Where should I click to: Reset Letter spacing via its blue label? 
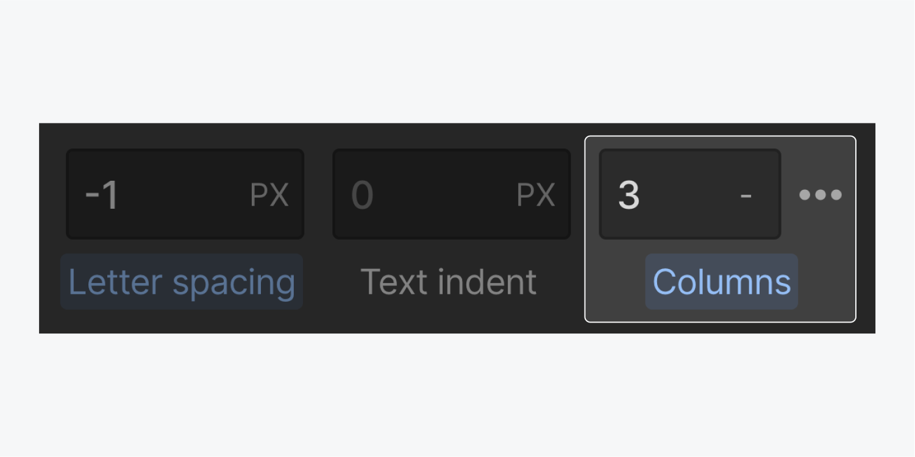[x=182, y=282]
